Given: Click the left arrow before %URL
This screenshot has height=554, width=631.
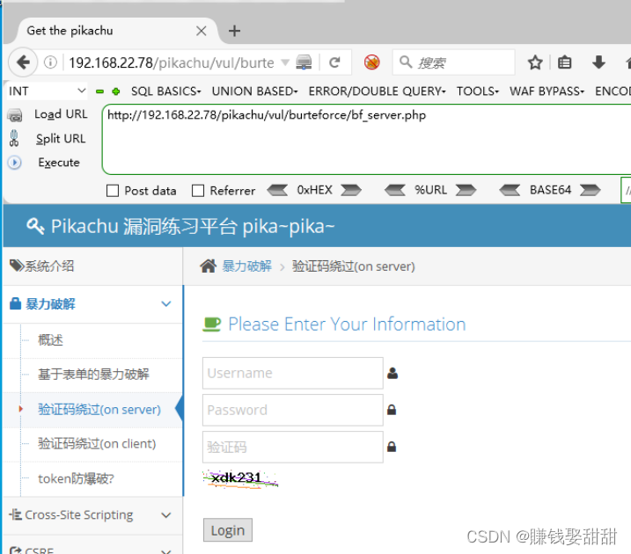Looking at the screenshot, I should (x=395, y=190).
